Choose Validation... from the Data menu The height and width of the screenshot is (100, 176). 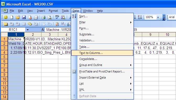(102, 40)
